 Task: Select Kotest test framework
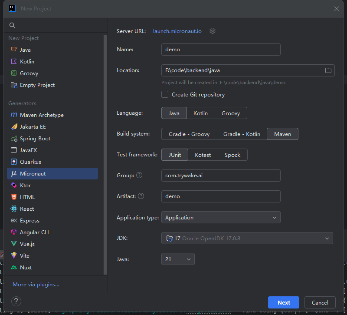click(203, 155)
